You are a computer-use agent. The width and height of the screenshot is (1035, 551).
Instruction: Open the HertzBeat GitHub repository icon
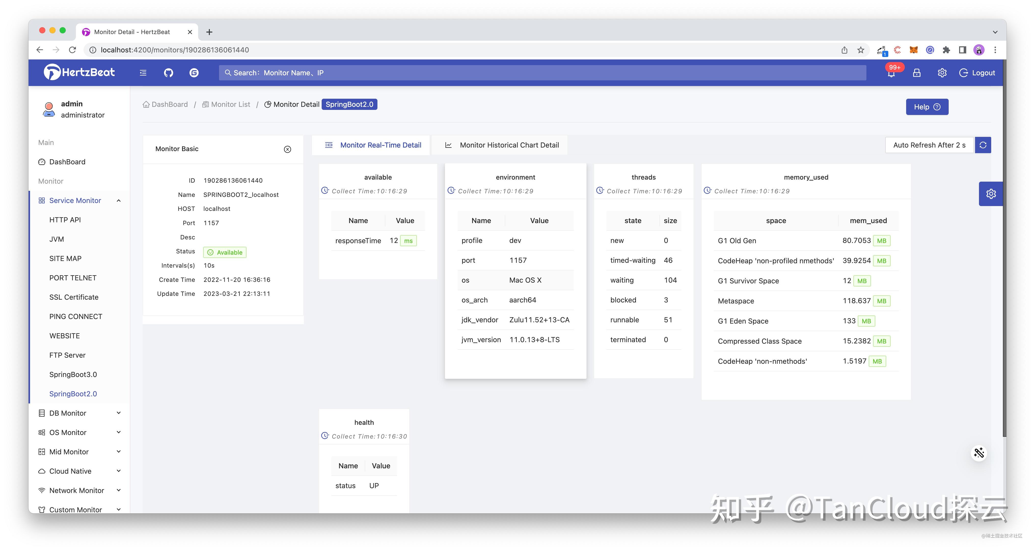(168, 73)
